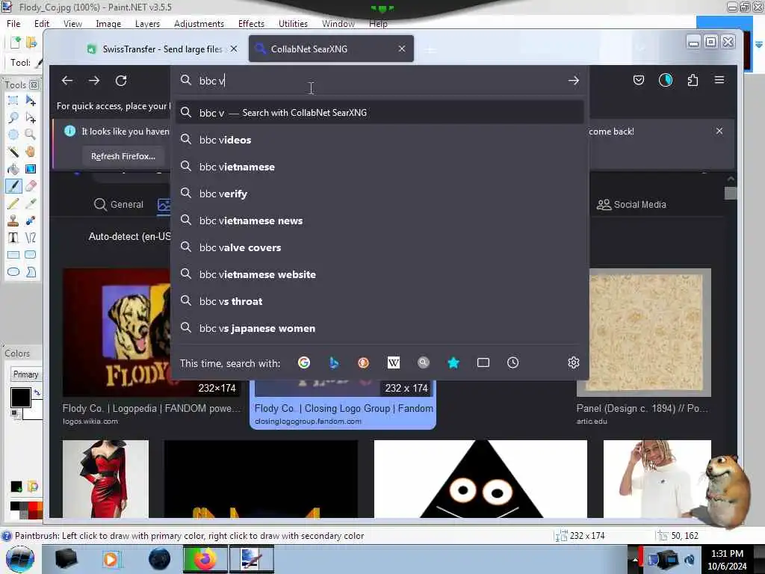Click the go arrow in the address bar
This screenshot has height=574, width=765.
coord(573,81)
